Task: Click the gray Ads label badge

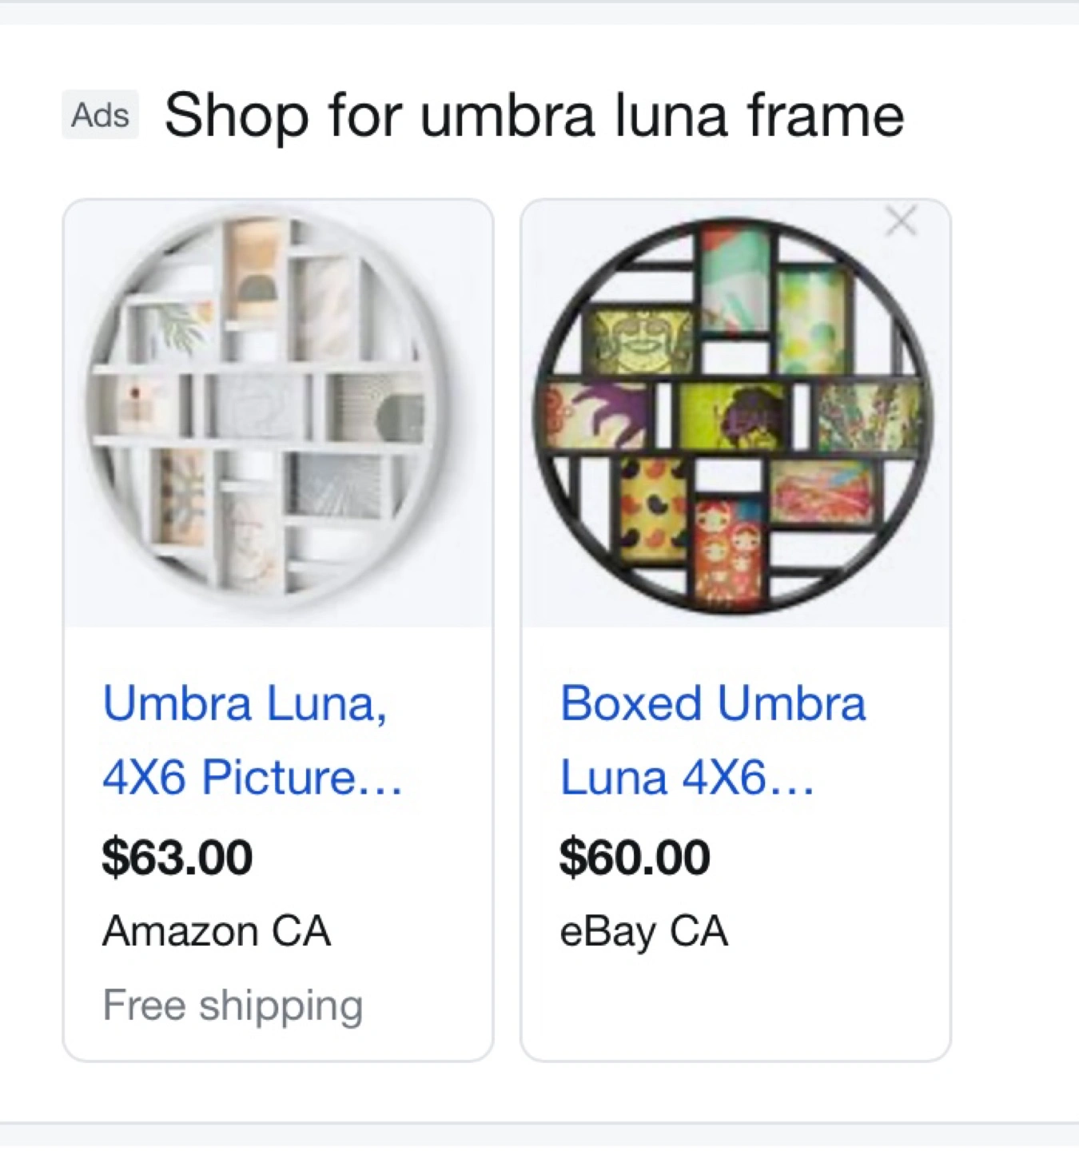Action: [100, 115]
